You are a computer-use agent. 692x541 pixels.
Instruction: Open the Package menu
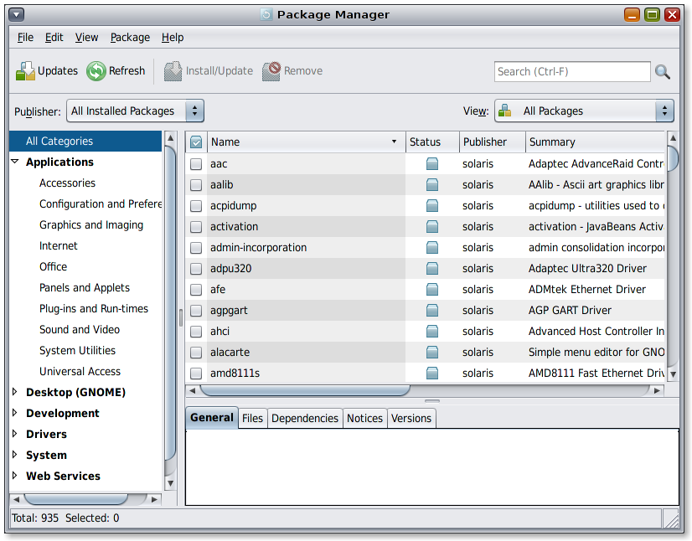[130, 38]
